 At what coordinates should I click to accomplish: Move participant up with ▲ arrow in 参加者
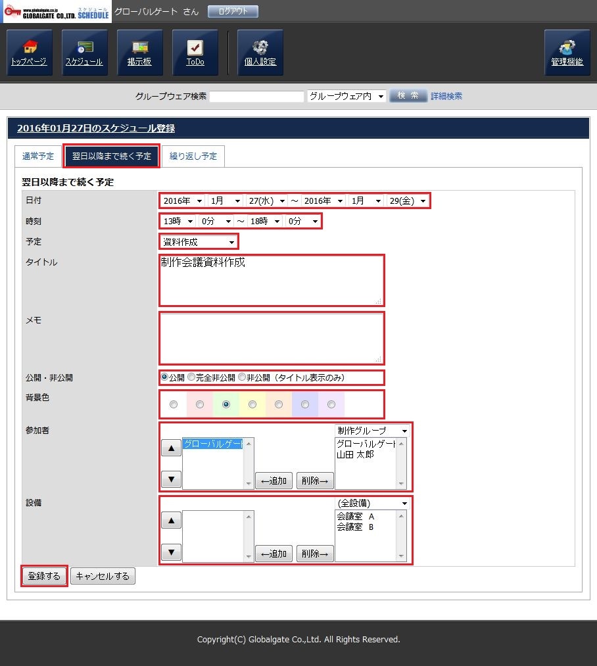pyautogui.click(x=171, y=448)
